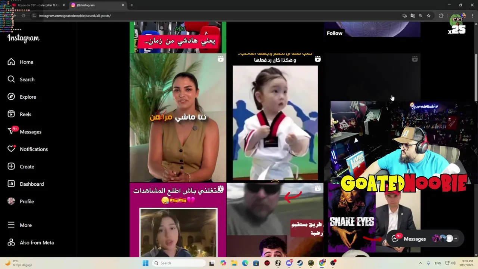Open saved reel of woman in brown vest
Screen dimensions: 478x269
pos(178,118)
